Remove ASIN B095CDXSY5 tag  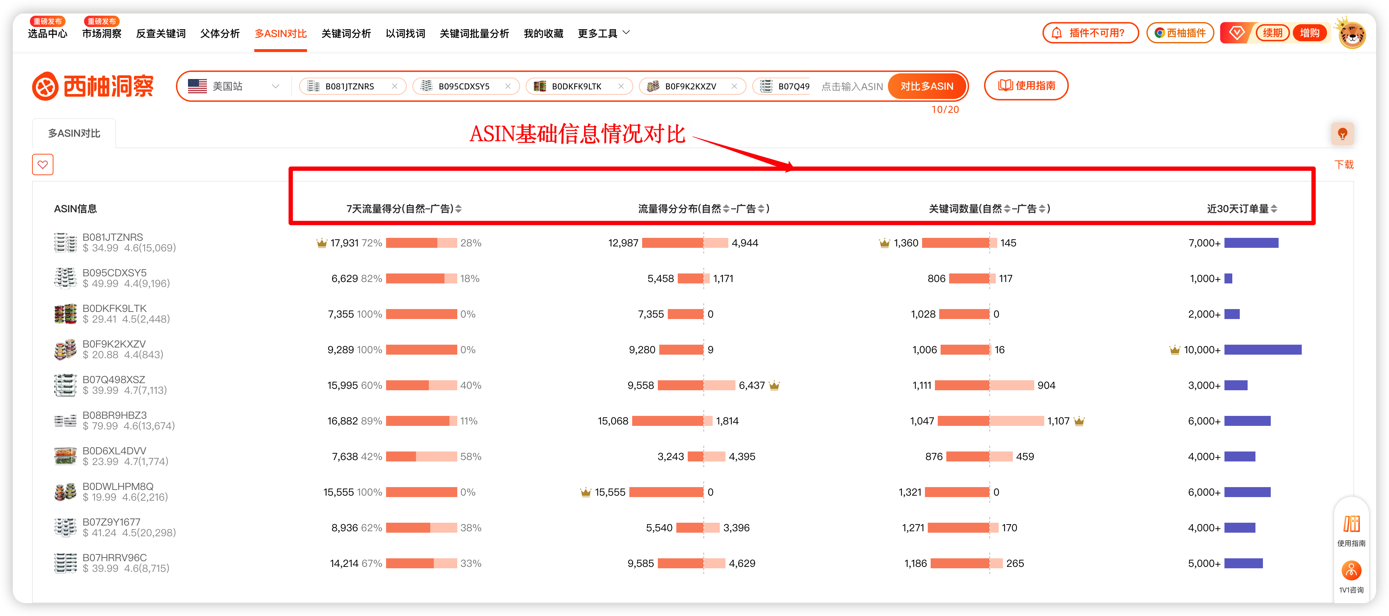[508, 86]
